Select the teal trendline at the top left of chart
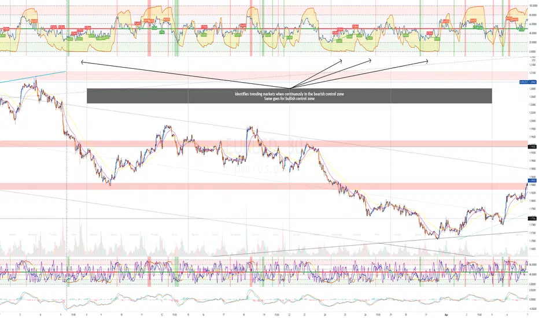 (x=32, y=77)
